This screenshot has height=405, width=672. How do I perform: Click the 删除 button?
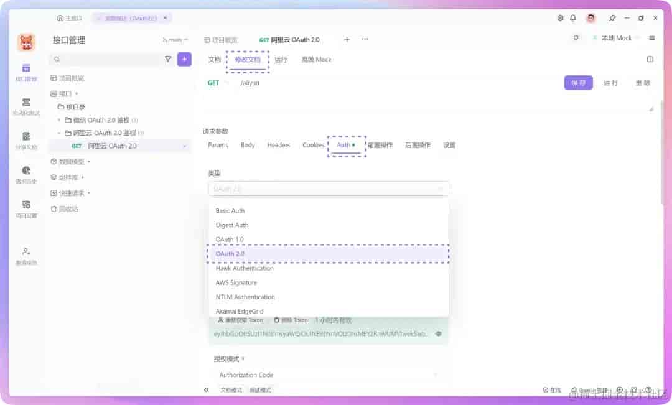tap(643, 83)
